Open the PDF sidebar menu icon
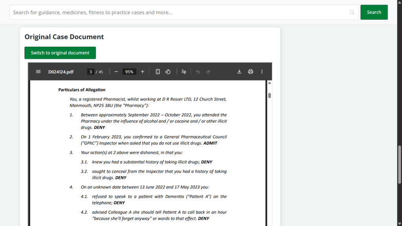The height and width of the screenshot is (226, 402). [38, 72]
